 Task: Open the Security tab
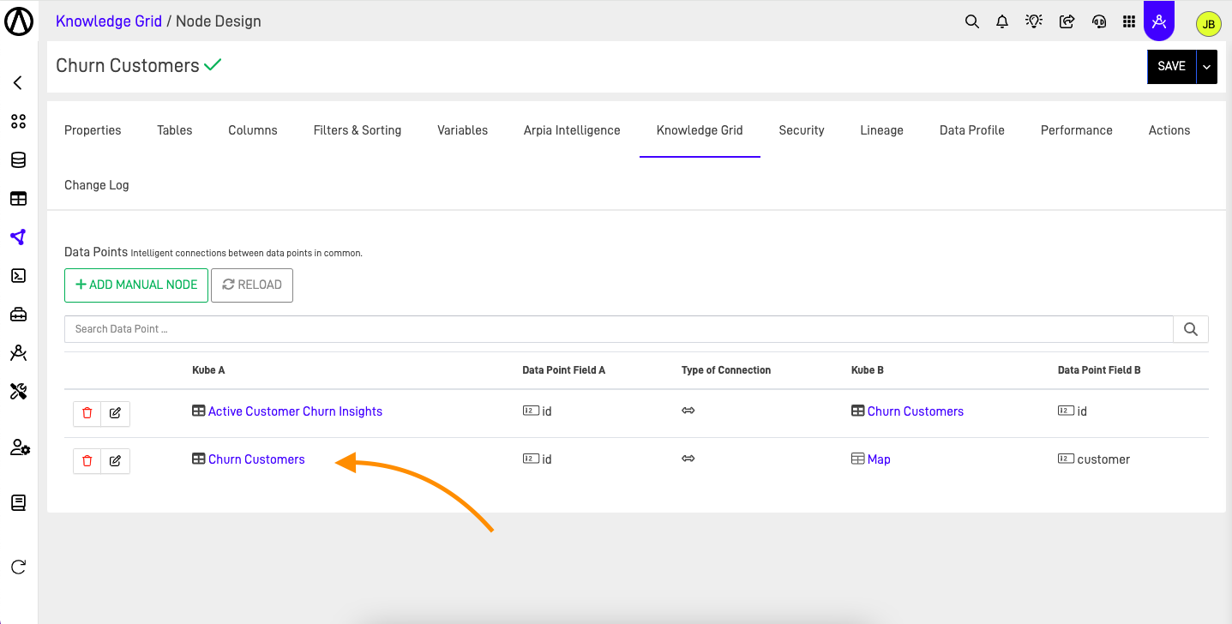point(802,130)
